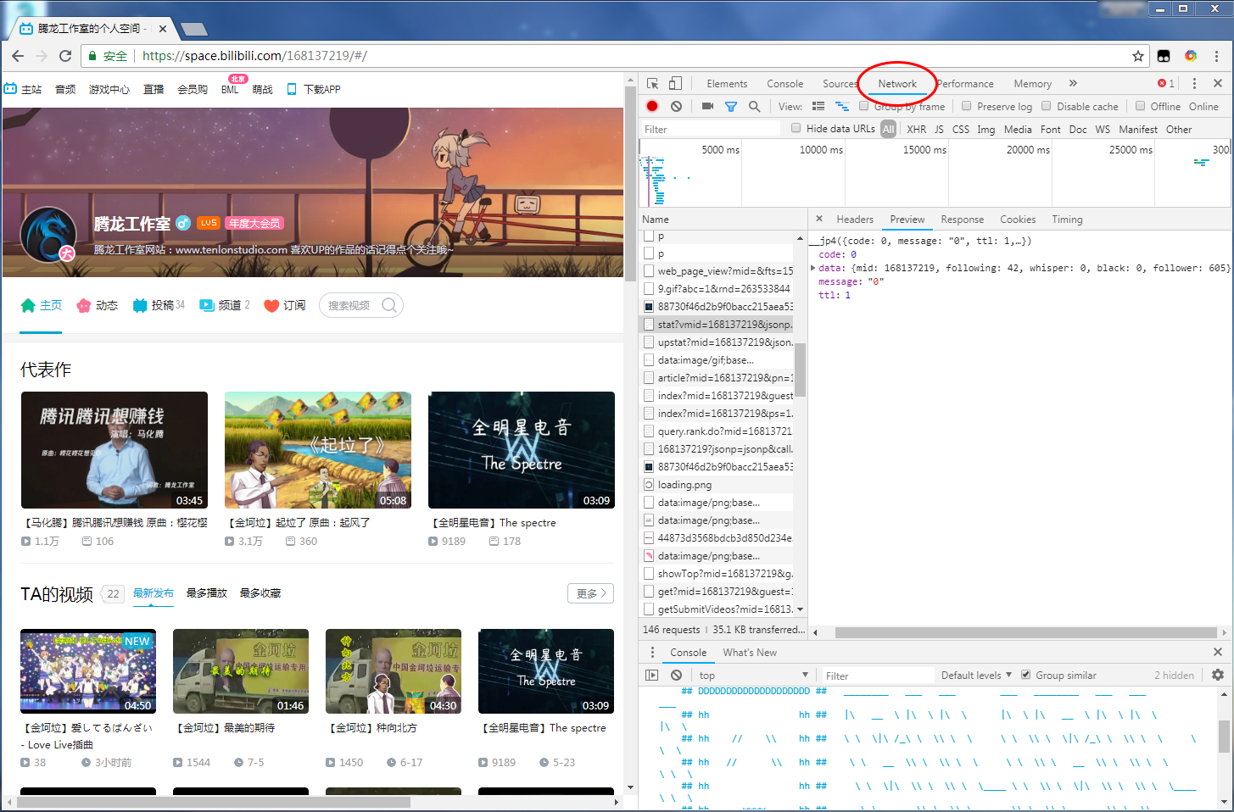Screen dimensions: 1234x812
Task: Expand the hidden DevTools tabs chevron
Action: point(1073,84)
